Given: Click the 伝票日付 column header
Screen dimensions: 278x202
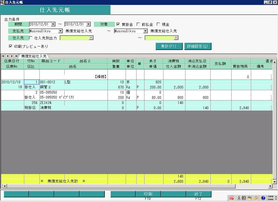Looking at the screenshot, I should point(12,61).
